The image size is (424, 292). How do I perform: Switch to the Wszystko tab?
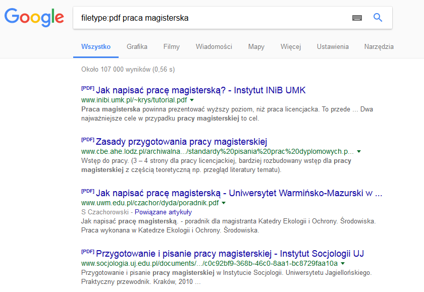pyautogui.click(x=96, y=47)
